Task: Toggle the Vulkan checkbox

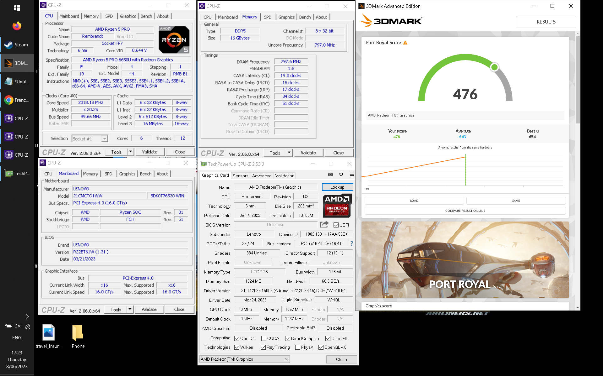Action: [x=237, y=347]
